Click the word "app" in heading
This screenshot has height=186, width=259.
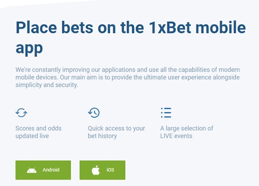(x=29, y=48)
